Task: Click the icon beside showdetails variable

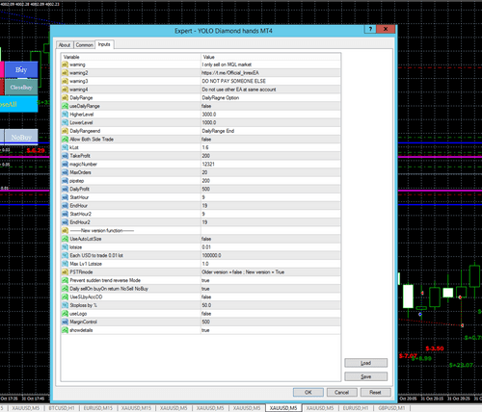Action: coord(66,330)
